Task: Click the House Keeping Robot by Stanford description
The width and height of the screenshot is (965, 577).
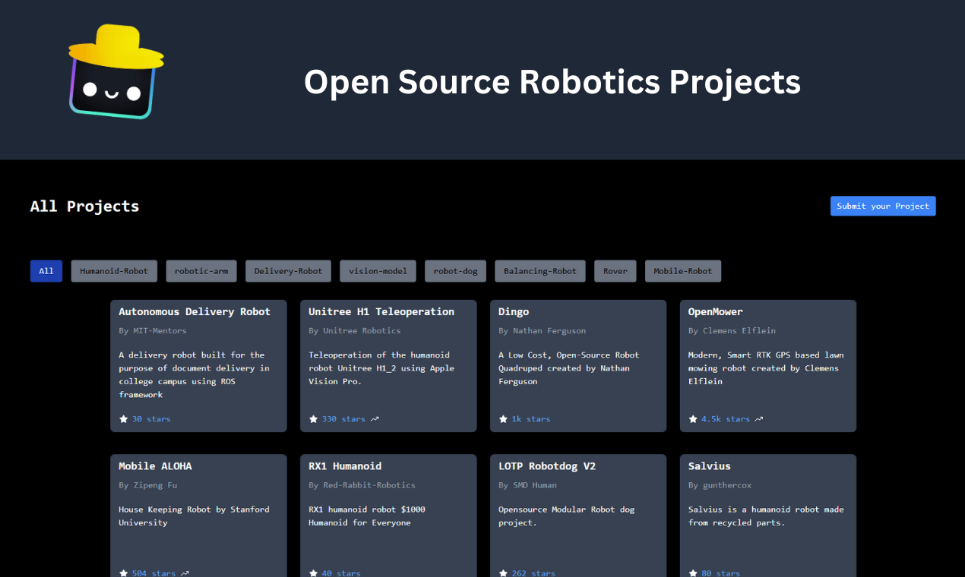Action: [194, 516]
